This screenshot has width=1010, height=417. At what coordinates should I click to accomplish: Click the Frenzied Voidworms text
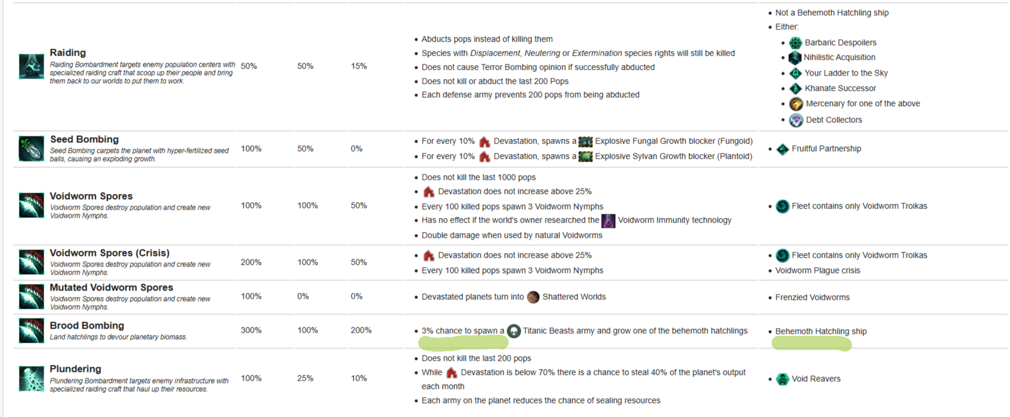[812, 298]
